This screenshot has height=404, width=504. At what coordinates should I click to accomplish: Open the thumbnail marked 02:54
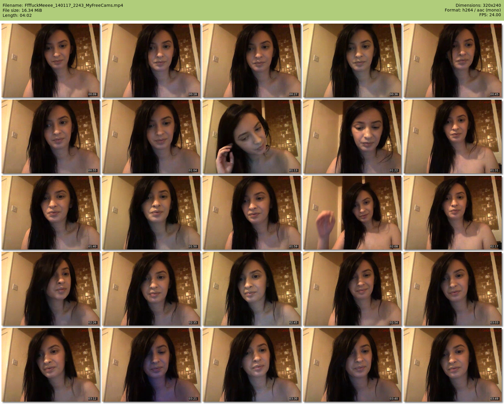click(x=352, y=289)
